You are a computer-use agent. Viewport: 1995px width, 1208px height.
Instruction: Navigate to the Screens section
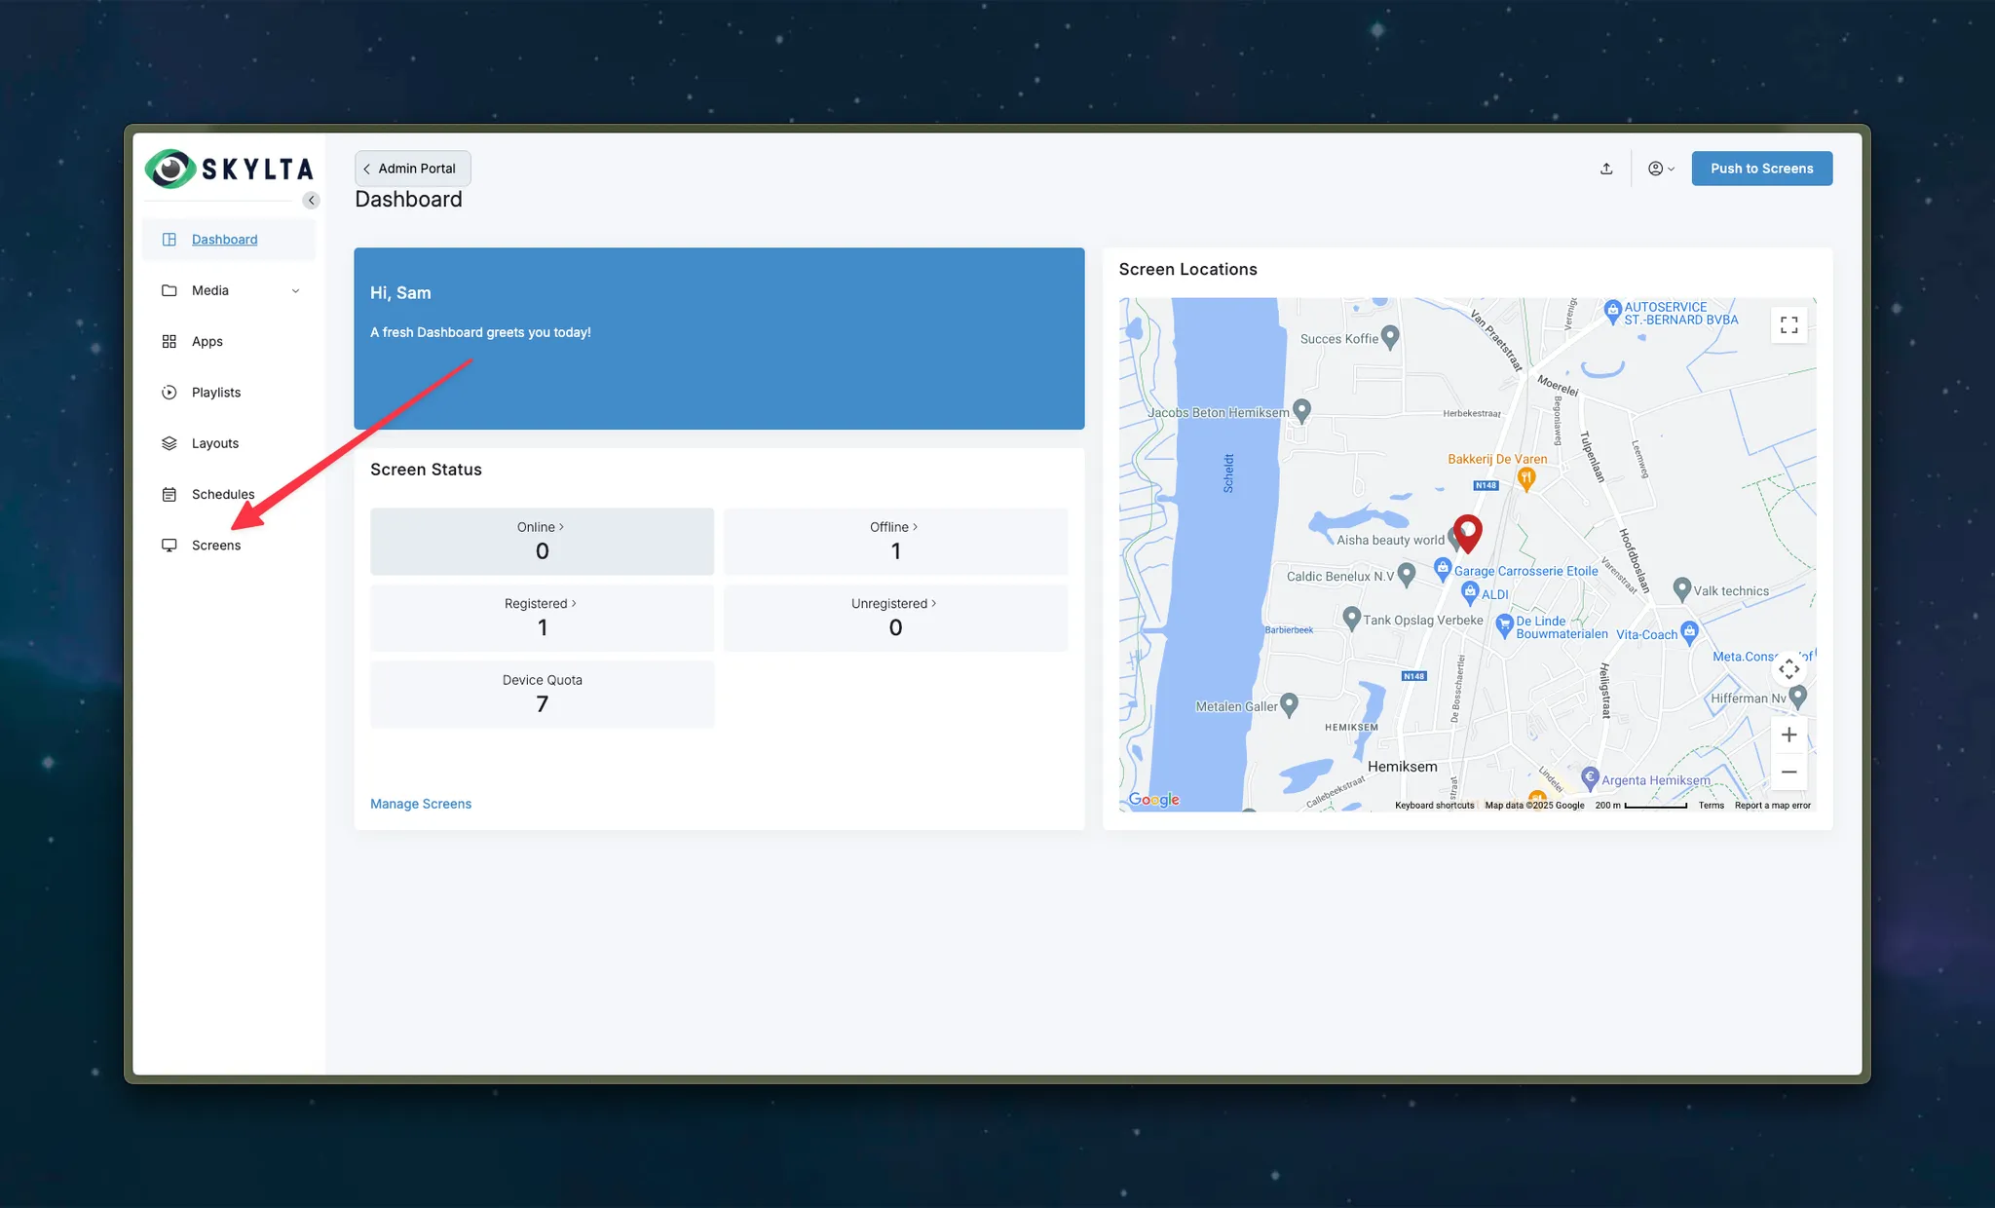coord(229,546)
